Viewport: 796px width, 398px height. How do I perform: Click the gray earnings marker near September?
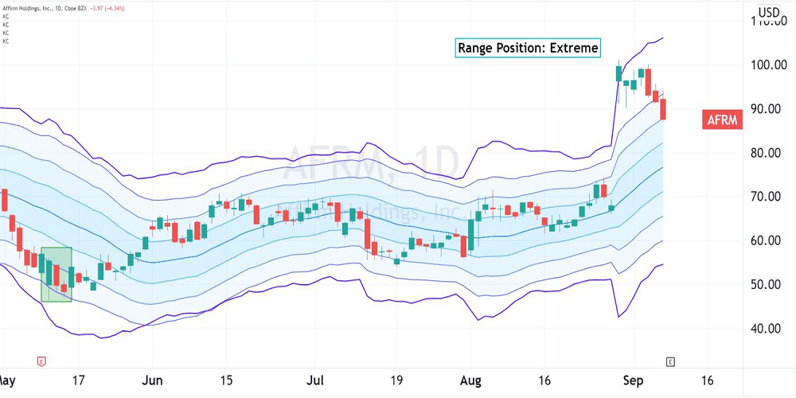[x=670, y=361]
